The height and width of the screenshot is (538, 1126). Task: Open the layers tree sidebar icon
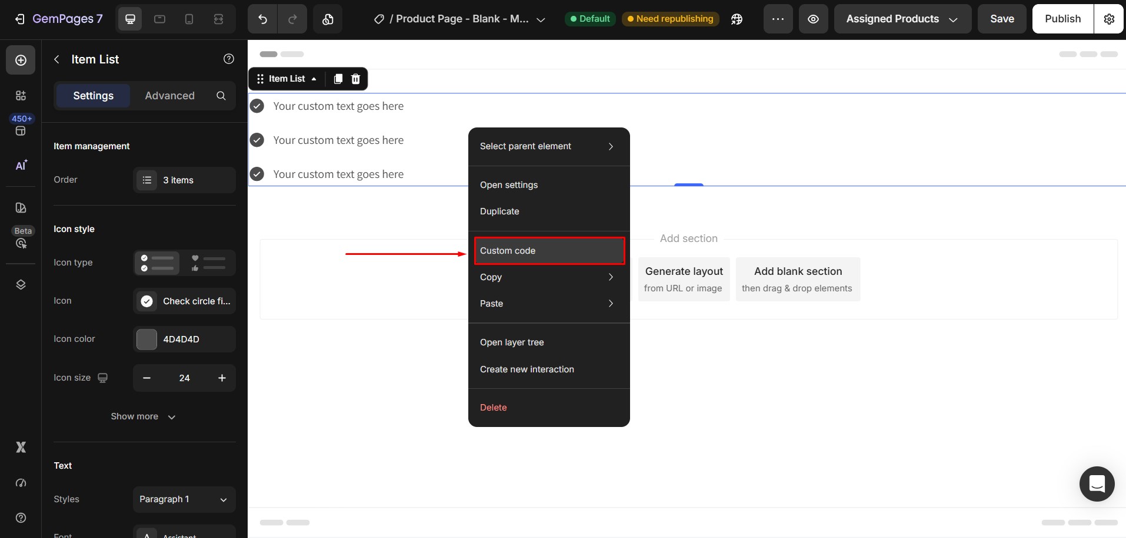pos(21,284)
